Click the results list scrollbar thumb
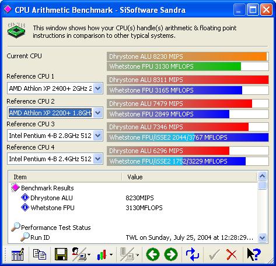 [x=263, y=185]
